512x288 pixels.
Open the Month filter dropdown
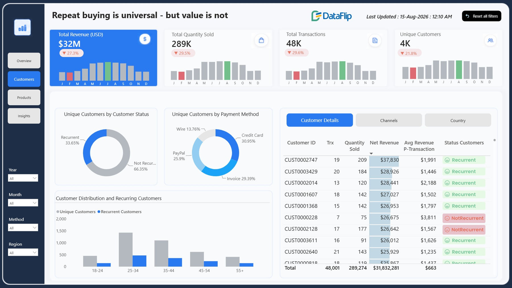23,203
